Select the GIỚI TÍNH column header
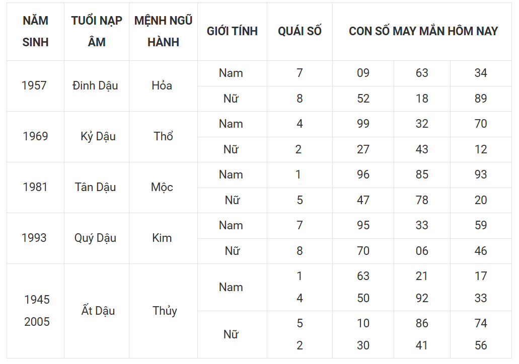The image size is (519, 364). coord(232,31)
